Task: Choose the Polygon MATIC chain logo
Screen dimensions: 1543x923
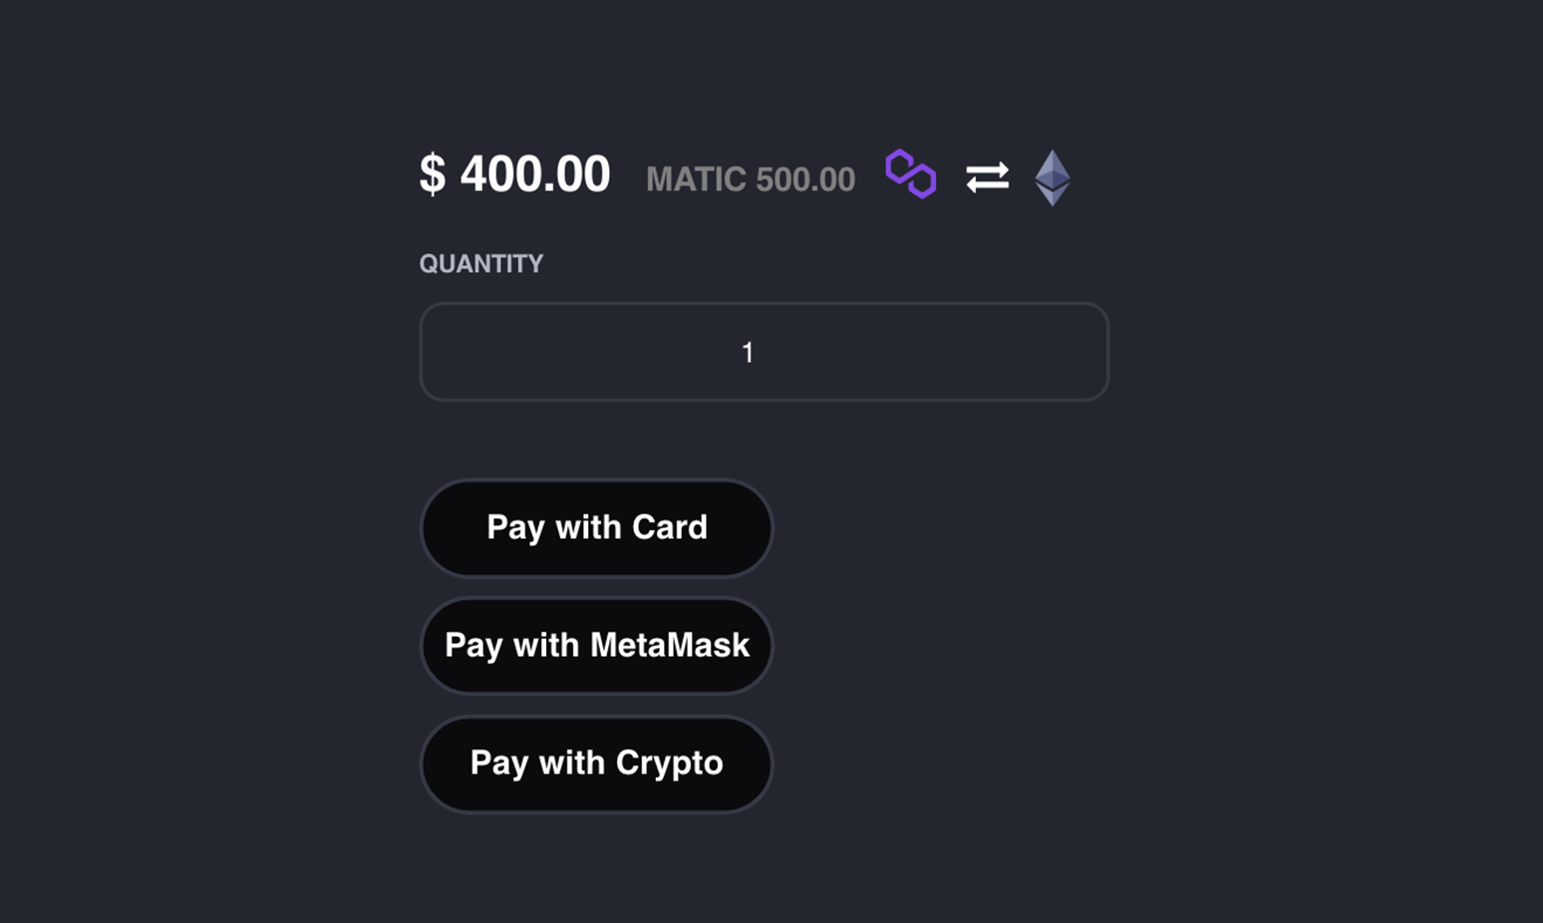Action: pos(911,174)
